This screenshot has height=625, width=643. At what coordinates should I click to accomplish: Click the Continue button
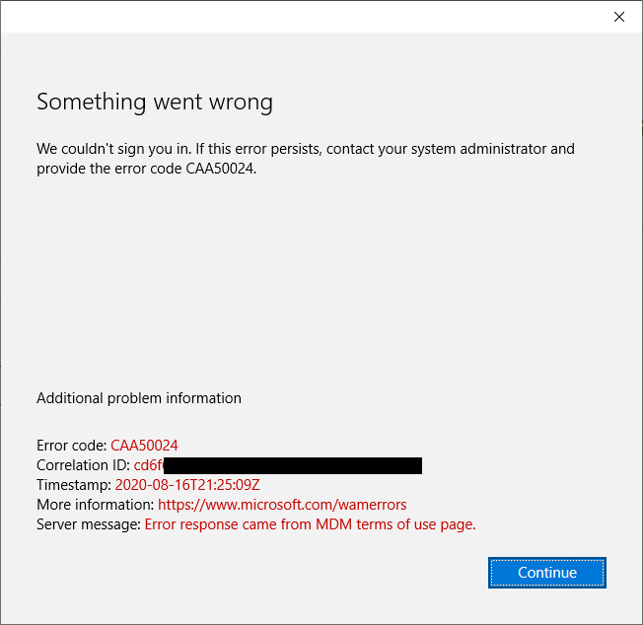tap(547, 573)
